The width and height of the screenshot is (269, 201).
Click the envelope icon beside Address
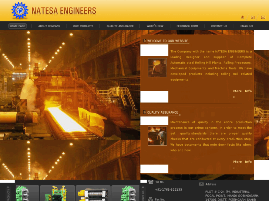tap(201, 184)
